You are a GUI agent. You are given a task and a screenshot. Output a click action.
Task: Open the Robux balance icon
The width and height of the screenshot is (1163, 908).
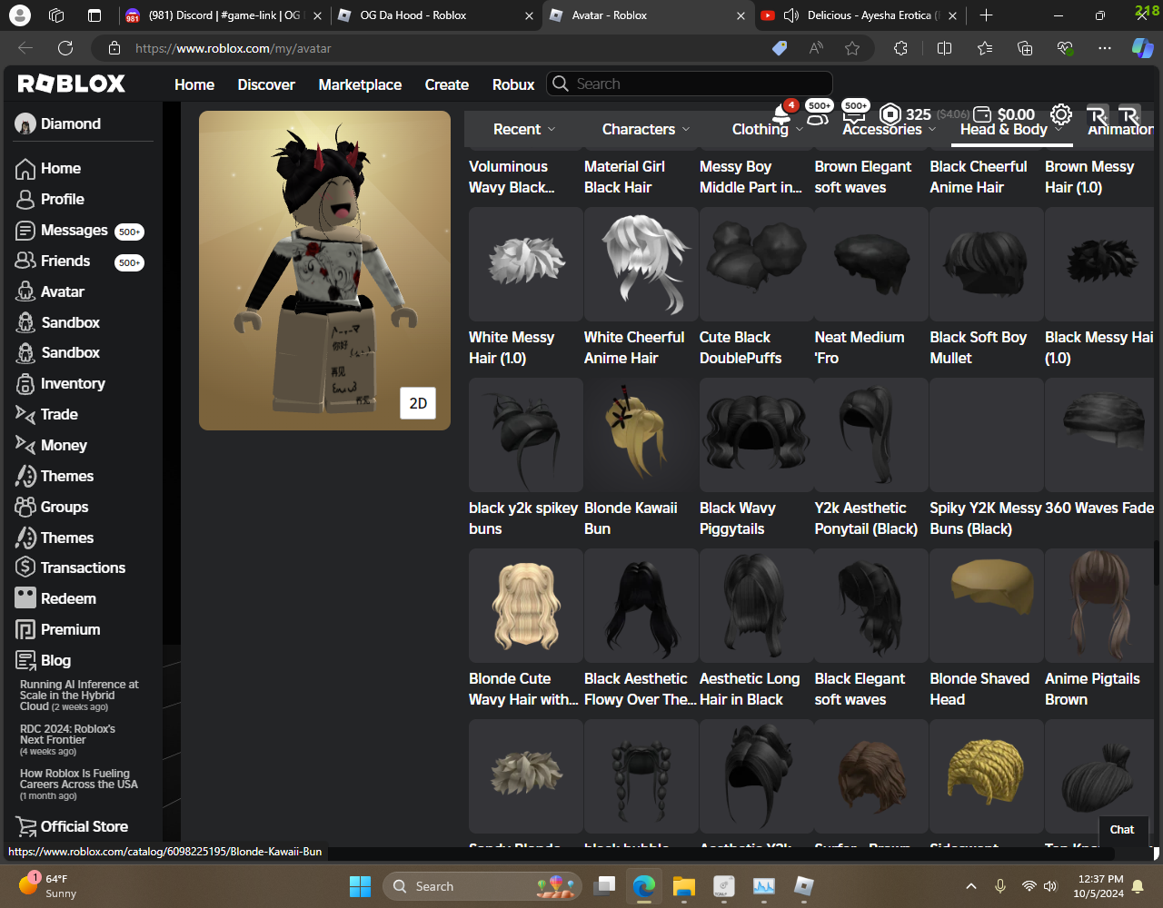[x=890, y=114]
